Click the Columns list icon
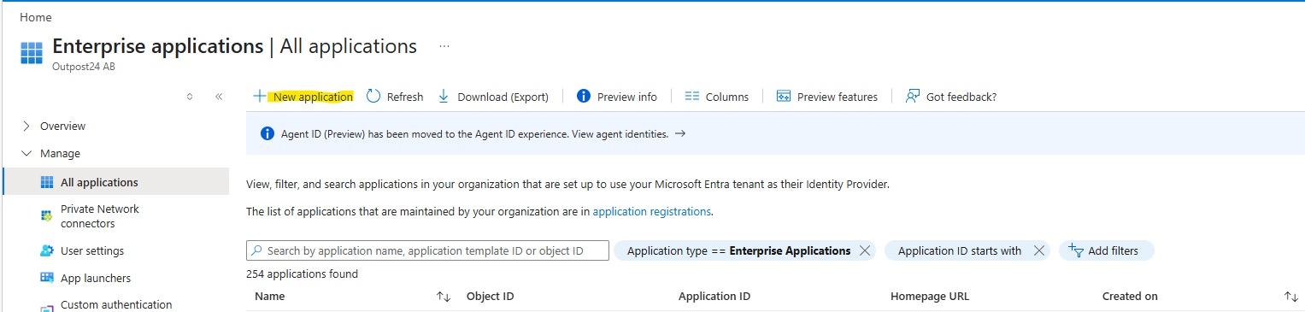Screen dimensions: 1305x312 (692, 97)
